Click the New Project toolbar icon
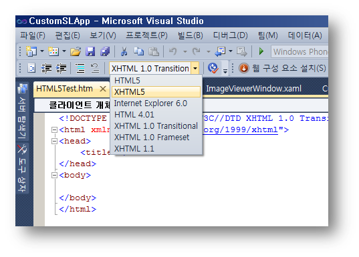Image resolution: width=359 pixels, height=257 pixels. 31,51
